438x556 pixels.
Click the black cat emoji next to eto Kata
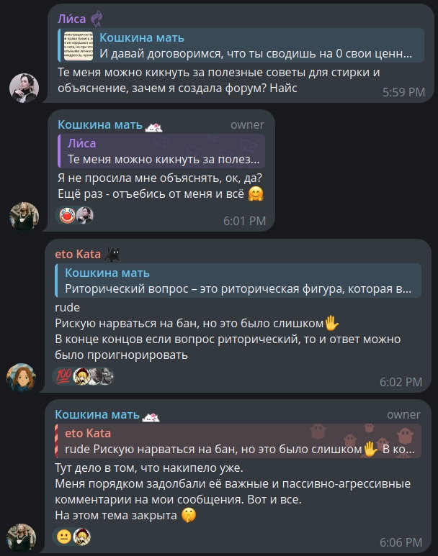[112, 254]
